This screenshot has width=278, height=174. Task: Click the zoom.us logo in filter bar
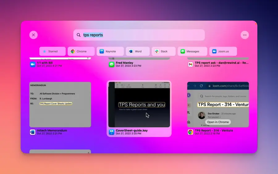tap(214, 51)
